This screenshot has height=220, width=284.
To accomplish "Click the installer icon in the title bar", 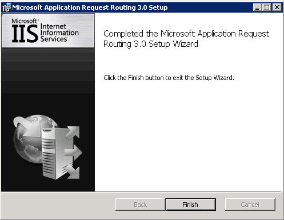I will coord(6,7).
